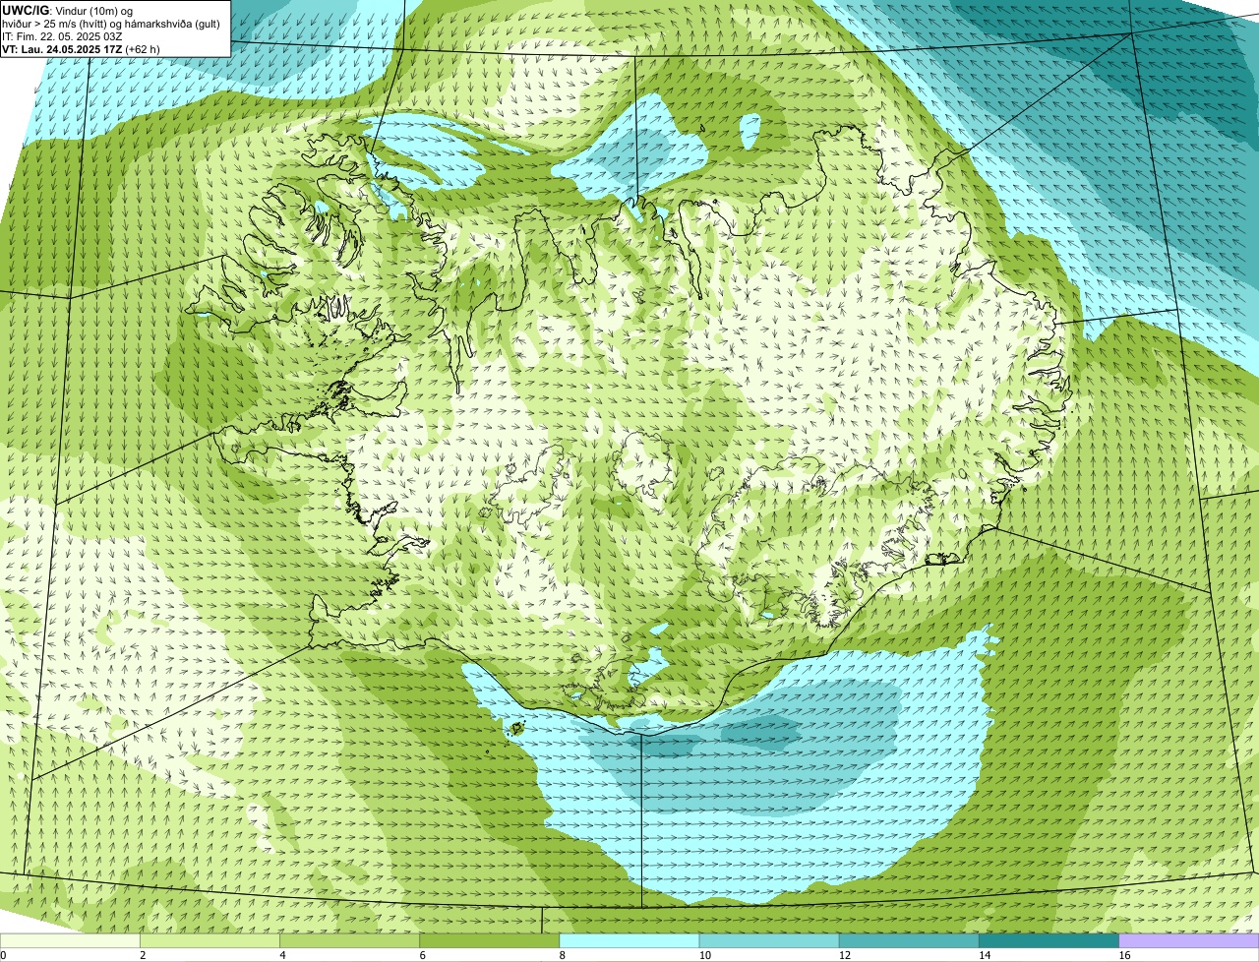The height and width of the screenshot is (962, 1259).
Task: Click the legend scale label "12"
Action: coord(844,955)
